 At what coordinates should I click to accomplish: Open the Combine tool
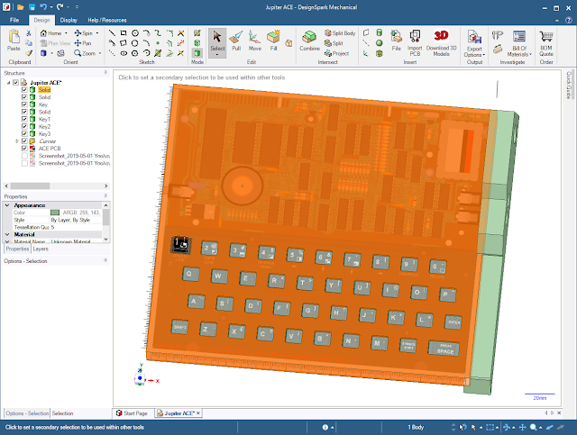click(x=309, y=41)
